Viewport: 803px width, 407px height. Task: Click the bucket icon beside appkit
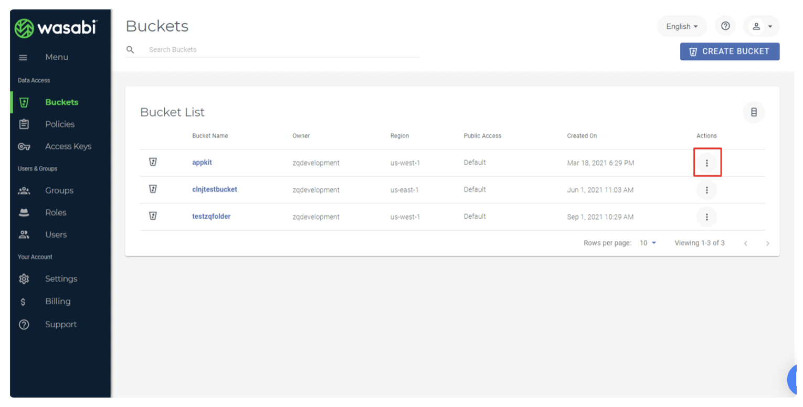click(153, 163)
